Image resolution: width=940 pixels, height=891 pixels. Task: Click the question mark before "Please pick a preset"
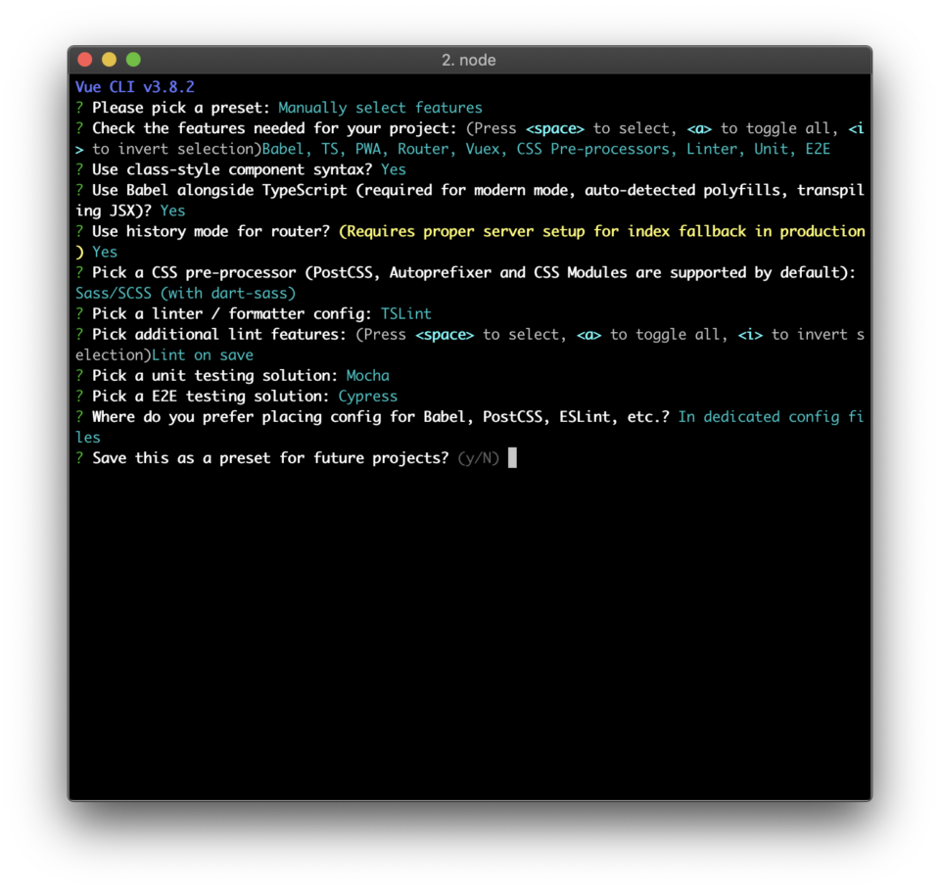(x=79, y=108)
